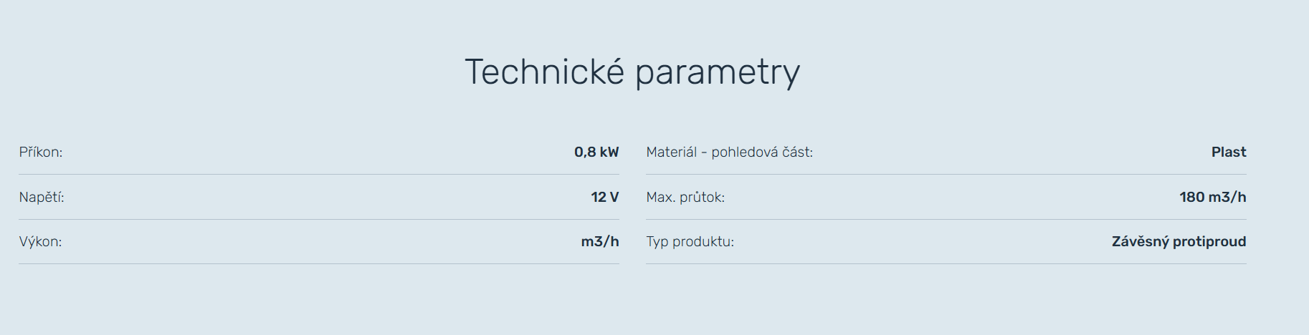The image size is (1309, 335).
Task: Select the "12 V" voltage value
Action: point(604,198)
